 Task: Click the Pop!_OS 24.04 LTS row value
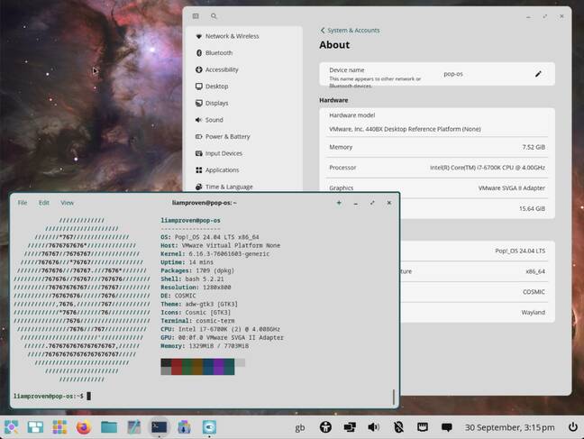pos(520,251)
